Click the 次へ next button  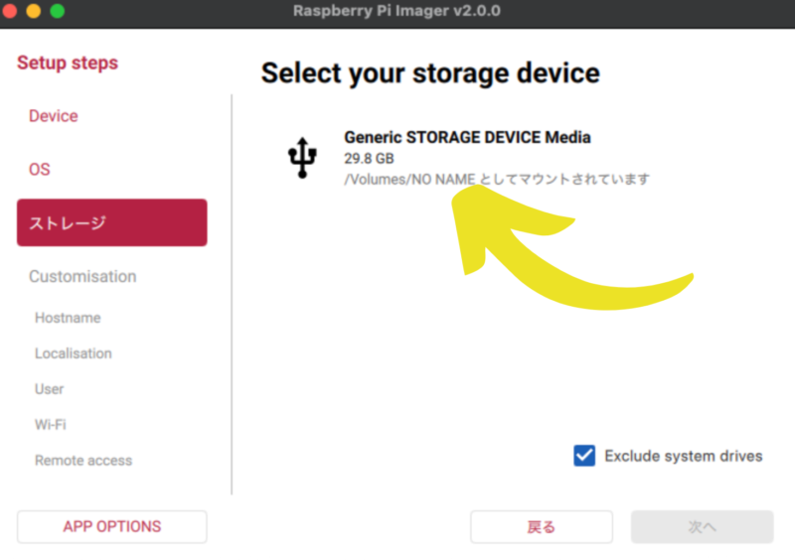tap(702, 527)
